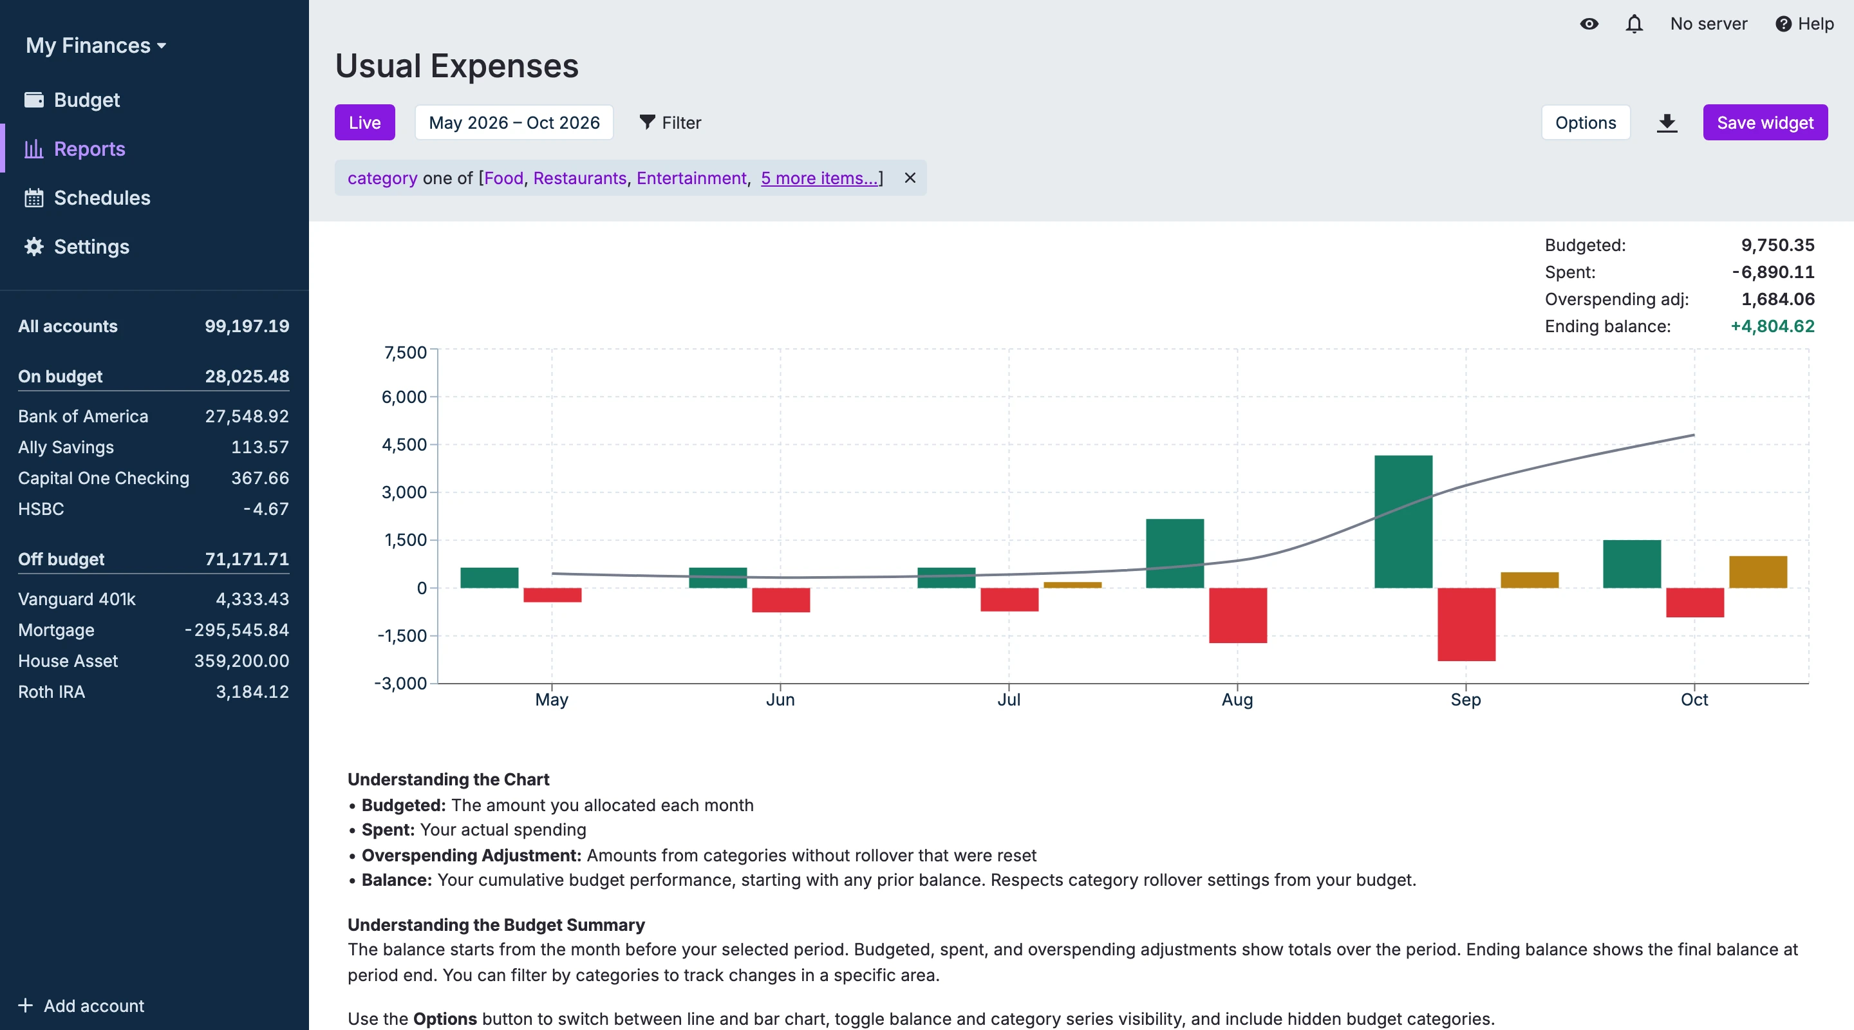1854x1030 pixels.
Task: Click Add account at sidebar bottom
Action: pos(81,1006)
